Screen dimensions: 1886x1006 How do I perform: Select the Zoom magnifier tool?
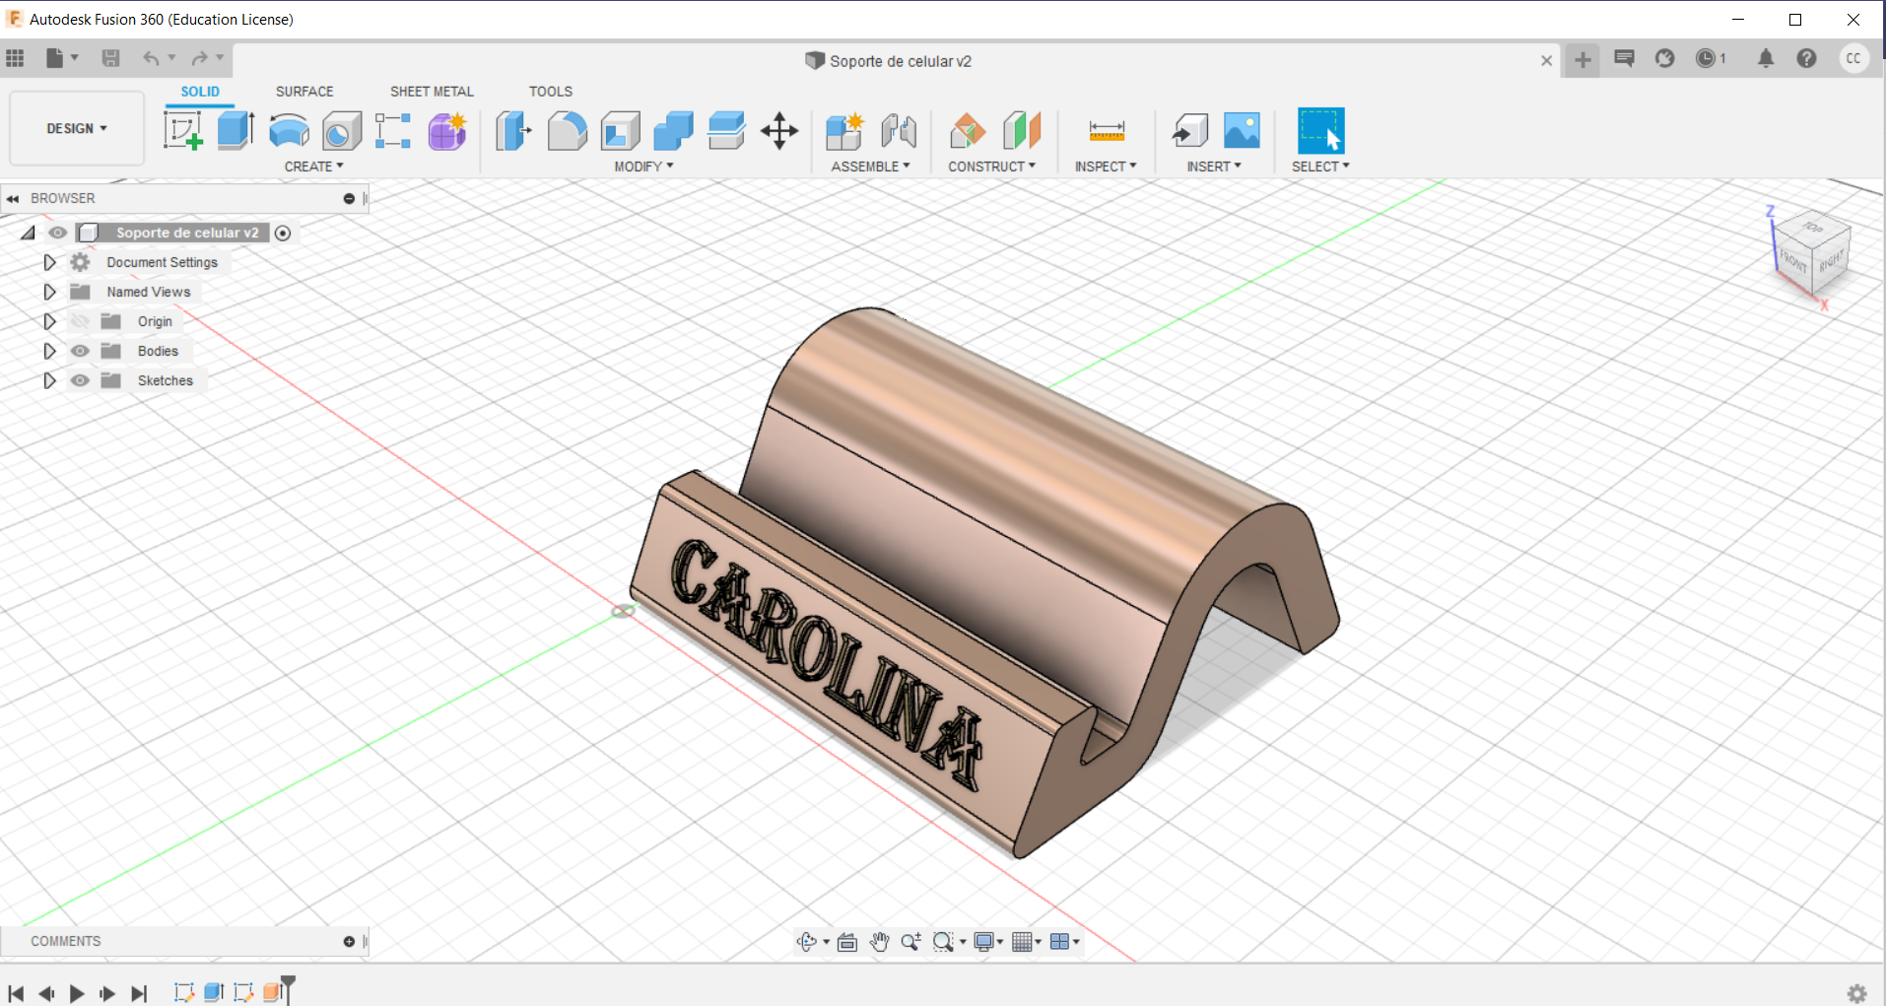click(910, 942)
